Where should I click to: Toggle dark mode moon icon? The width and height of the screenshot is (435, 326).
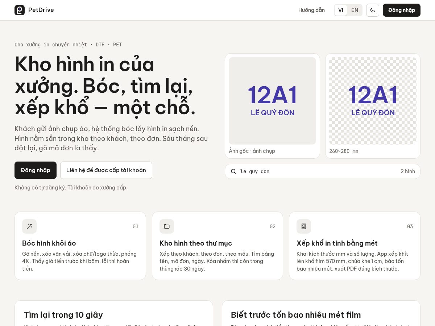point(373,10)
